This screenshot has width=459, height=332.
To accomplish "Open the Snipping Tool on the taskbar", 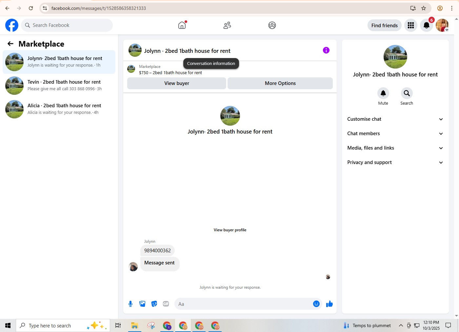I will [x=151, y=325].
